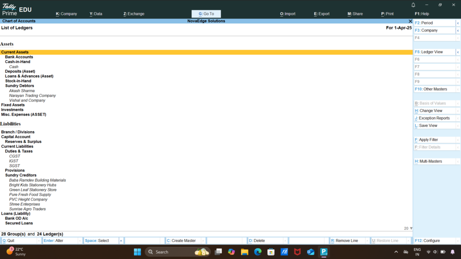Click C: Create Master

pyautogui.click(x=184, y=241)
